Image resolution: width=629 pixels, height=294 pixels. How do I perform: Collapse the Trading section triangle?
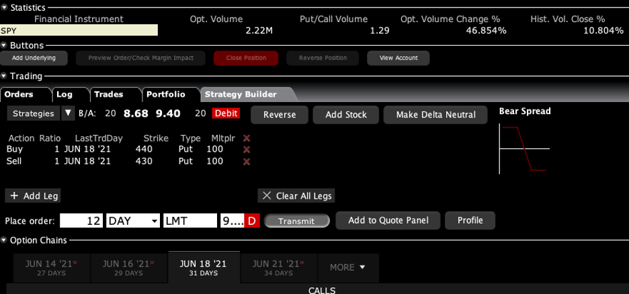tap(4, 76)
